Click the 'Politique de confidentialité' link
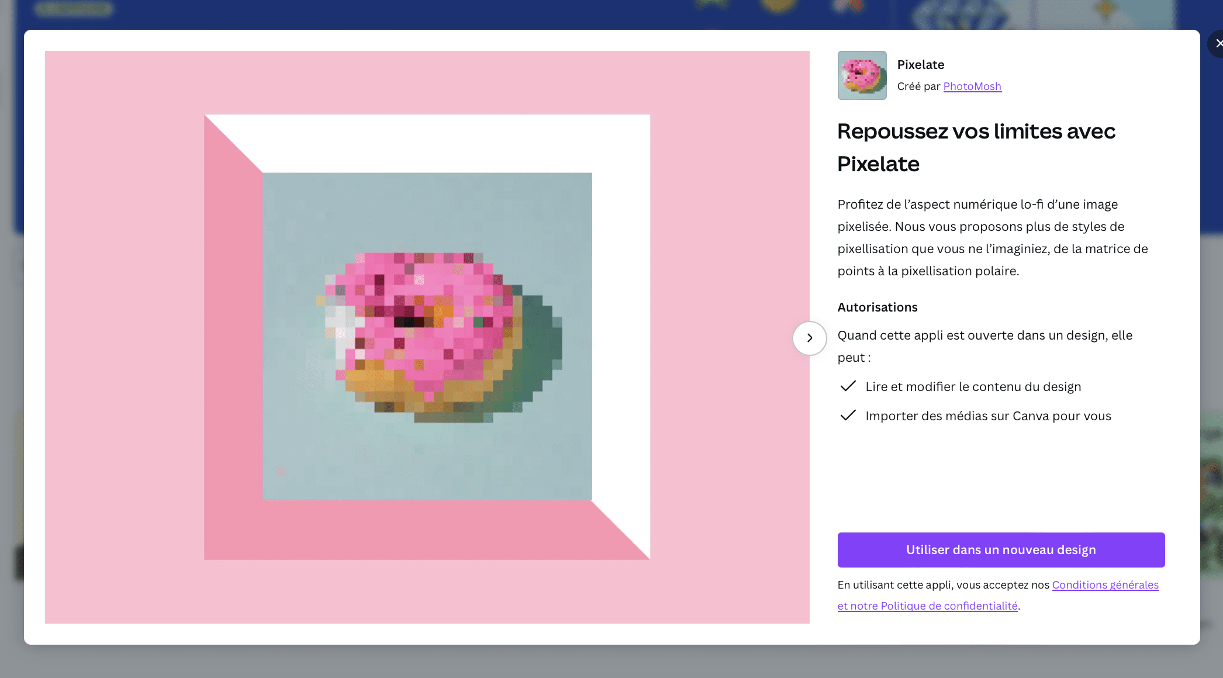The height and width of the screenshot is (678, 1223). click(x=946, y=606)
